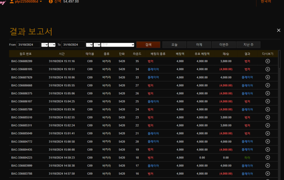
Task: Expand the game type filter dropdown
Action: 118,45
